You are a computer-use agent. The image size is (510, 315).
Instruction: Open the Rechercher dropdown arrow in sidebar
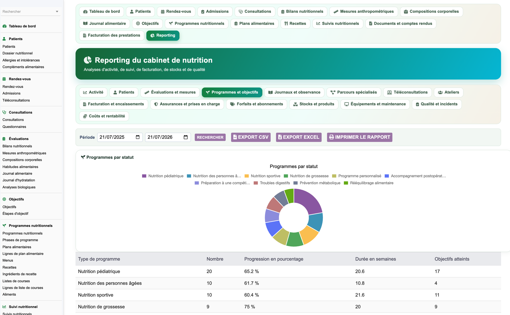pyautogui.click(x=57, y=12)
